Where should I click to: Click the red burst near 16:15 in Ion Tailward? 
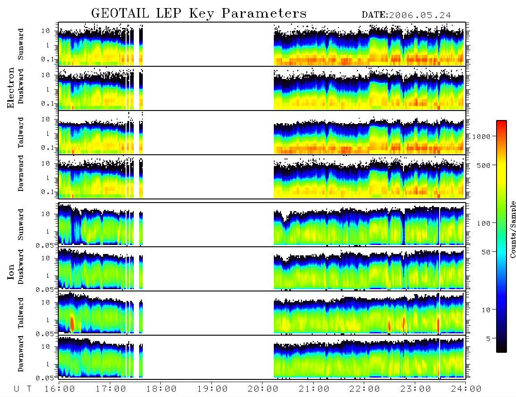pyautogui.click(x=72, y=323)
